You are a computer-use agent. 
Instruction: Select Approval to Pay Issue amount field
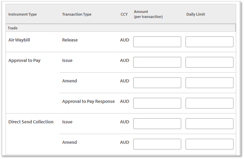coord(157,62)
